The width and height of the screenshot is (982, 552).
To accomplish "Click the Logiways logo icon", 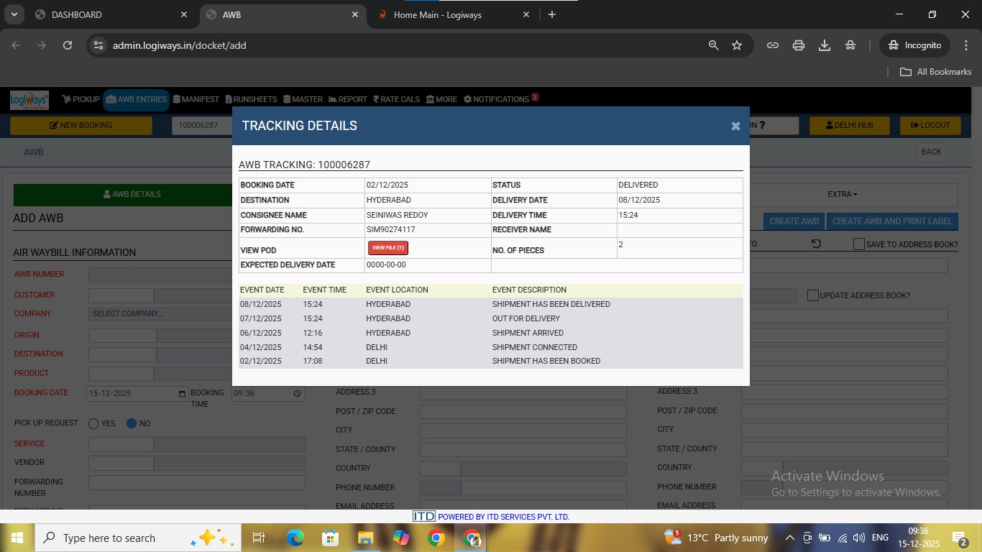I will click(29, 100).
